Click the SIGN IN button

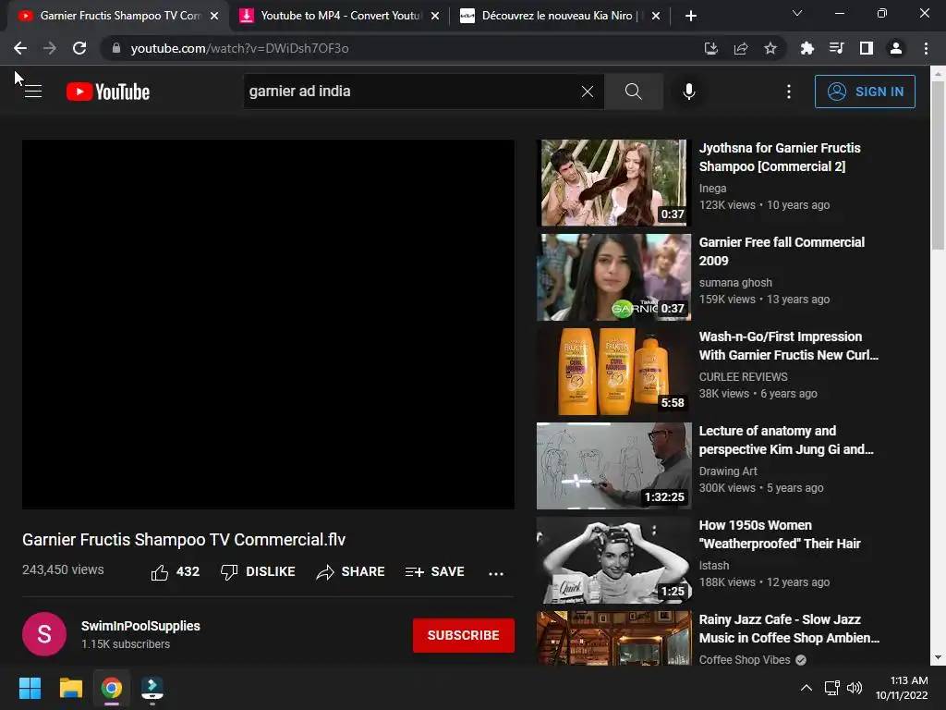pos(865,92)
